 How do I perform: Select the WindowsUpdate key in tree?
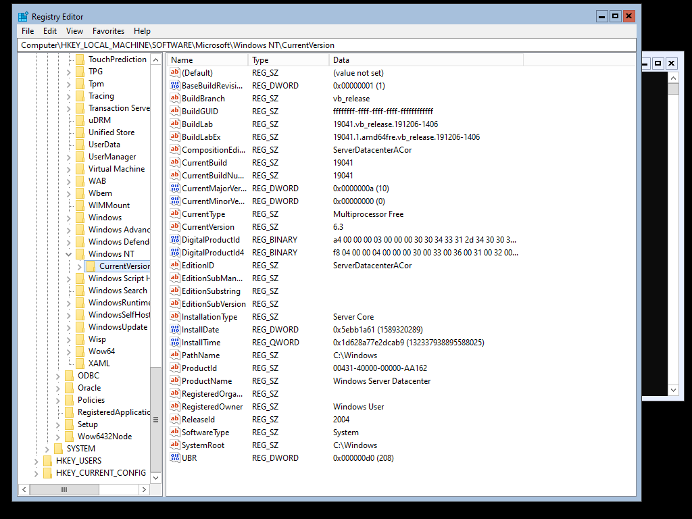pos(118,327)
